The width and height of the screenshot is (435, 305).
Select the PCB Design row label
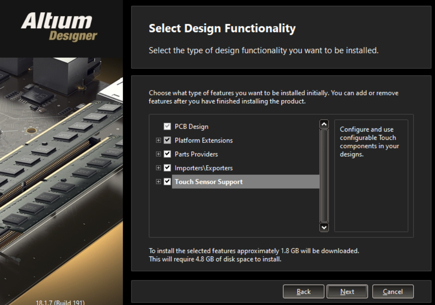(x=191, y=127)
